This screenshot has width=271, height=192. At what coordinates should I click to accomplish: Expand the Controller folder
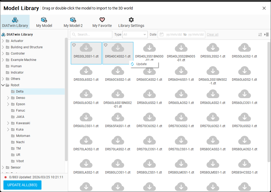point(3,54)
